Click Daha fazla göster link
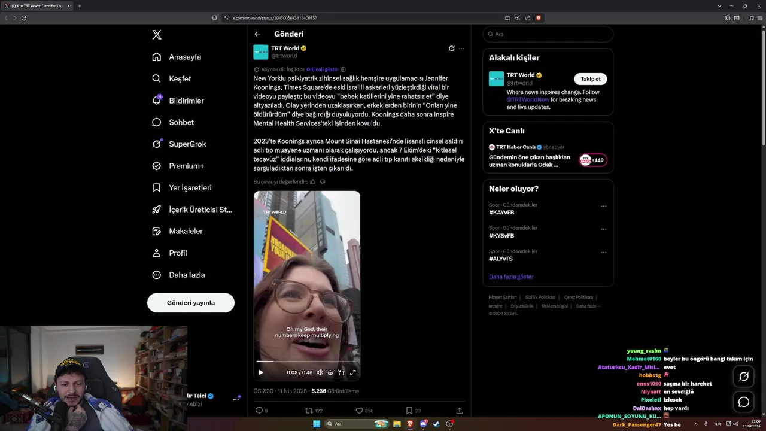766x431 pixels. 511,277
